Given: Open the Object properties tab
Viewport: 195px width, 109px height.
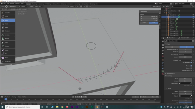Looking at the screenshot, I should click(163, 60).
